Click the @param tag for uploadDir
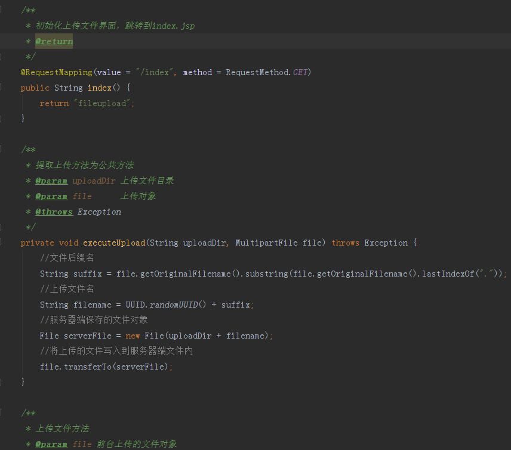The image size is (511, 450). 51,181
